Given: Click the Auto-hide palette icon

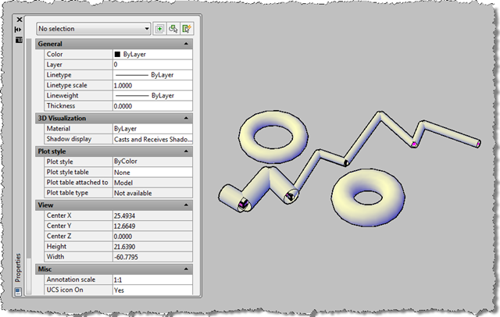Looking at the screenshot, I should (19, 28).
